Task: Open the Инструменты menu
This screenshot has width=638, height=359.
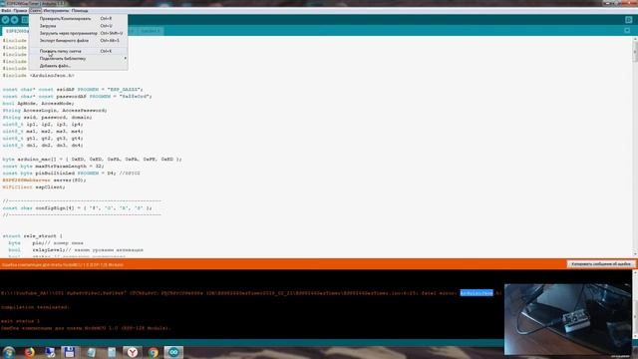Action: [56, 11]
